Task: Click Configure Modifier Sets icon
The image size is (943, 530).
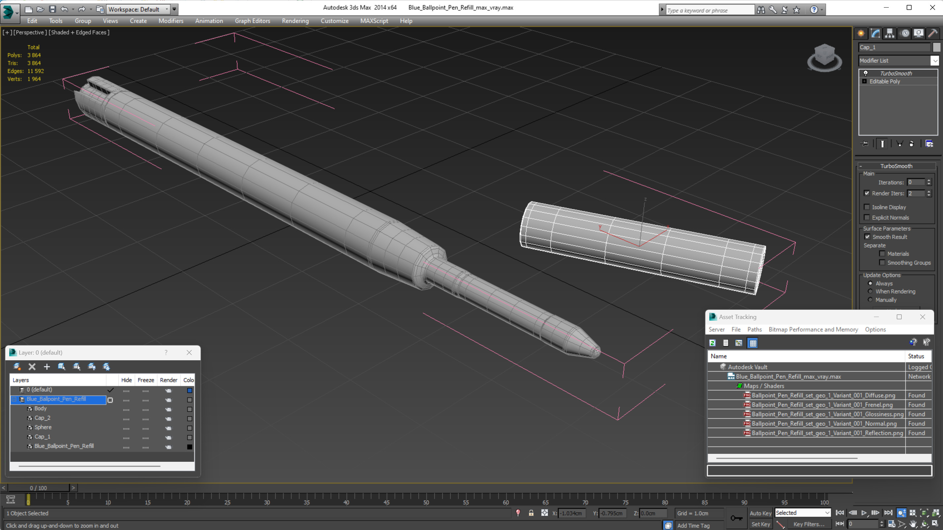Action: [x=929, y=144]
